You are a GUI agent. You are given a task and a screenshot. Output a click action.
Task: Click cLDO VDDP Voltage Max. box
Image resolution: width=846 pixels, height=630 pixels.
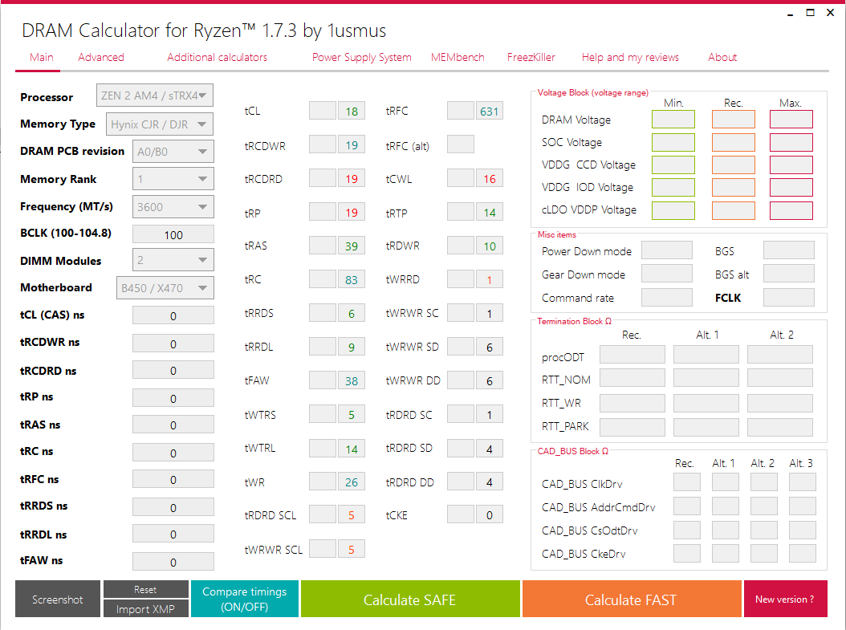click(791, 210)
